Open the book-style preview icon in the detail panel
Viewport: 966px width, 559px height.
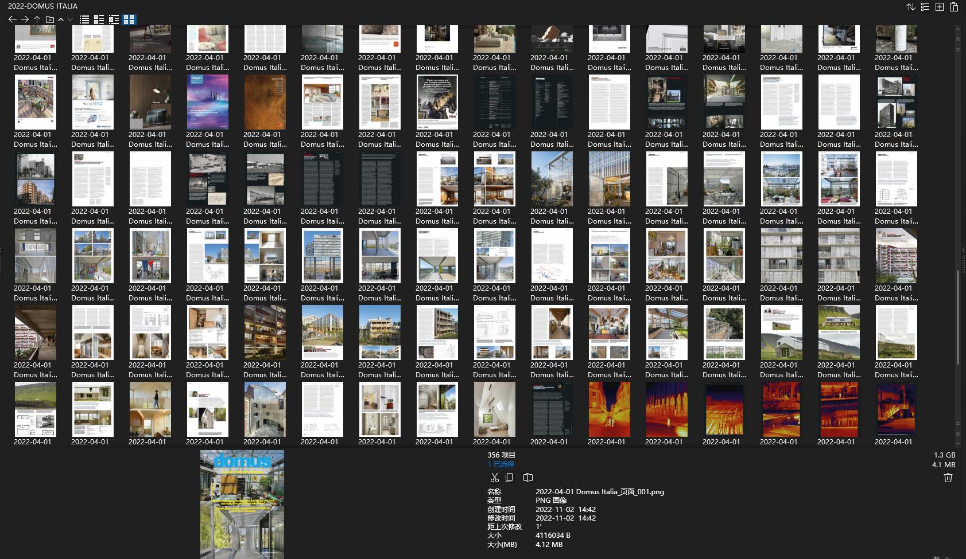click(527, 477)
